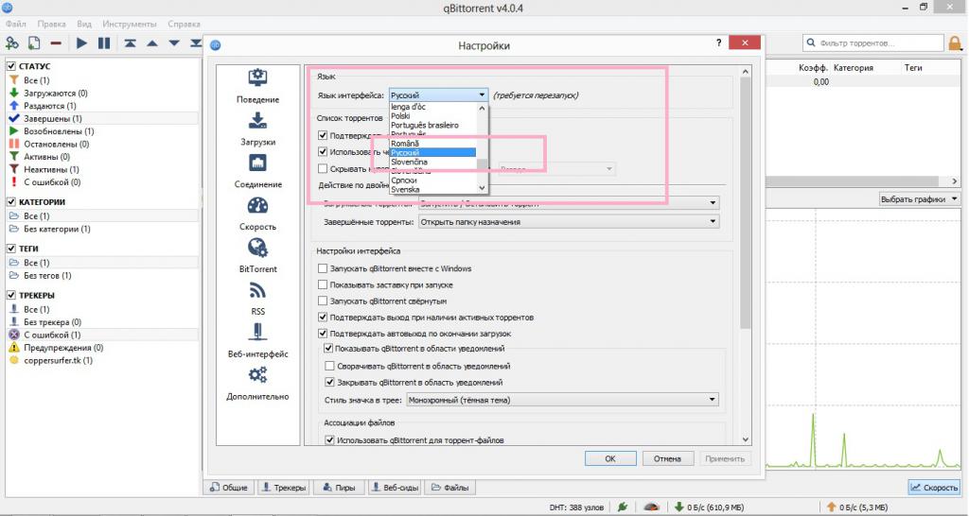This screenshot has height=516, width=969.
Task: Open the Справка menu
Action: pyautogui.click(x=184, y=24)
